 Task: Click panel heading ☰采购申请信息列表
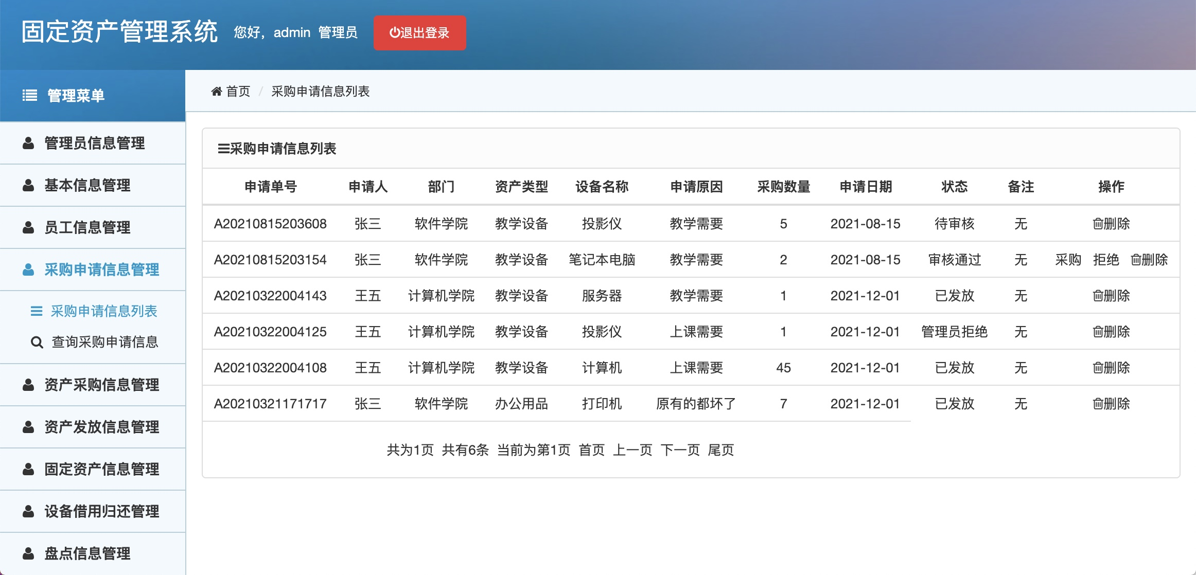[277, 149]
